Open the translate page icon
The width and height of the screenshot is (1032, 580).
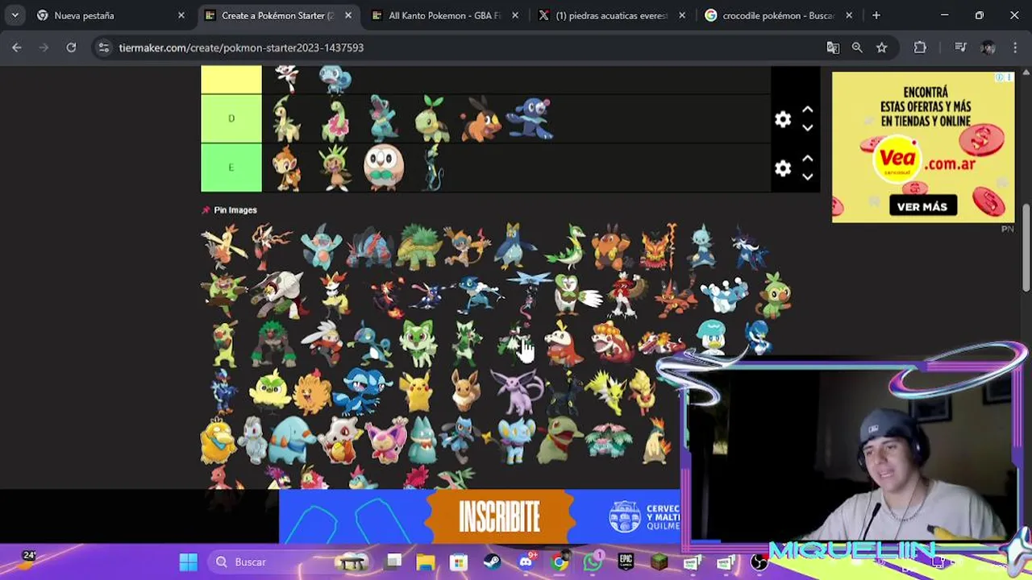coord(833,48)
